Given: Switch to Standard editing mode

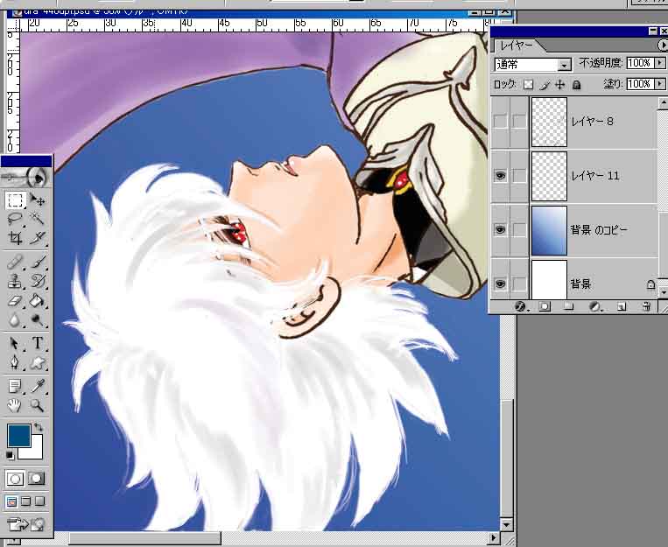Looking at the screenshot, I should (15, 479).
